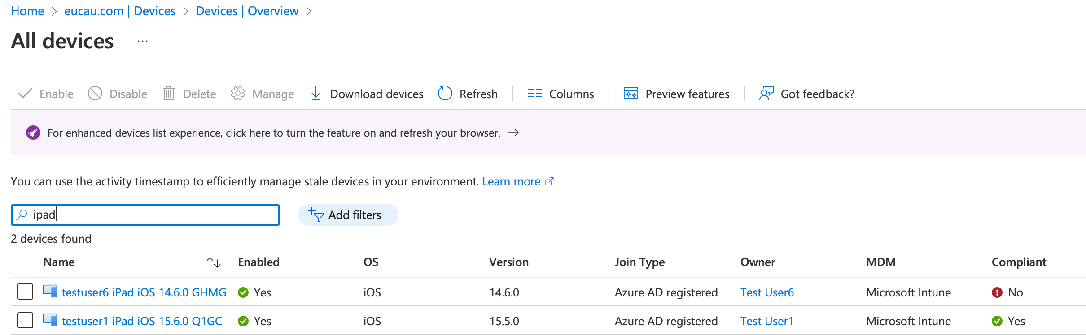This screenshot has width=1086, height=335.
Task: Open testuser6 iPad iOS 14.6.0 GHMG device
Action: [x=144, y=292]
